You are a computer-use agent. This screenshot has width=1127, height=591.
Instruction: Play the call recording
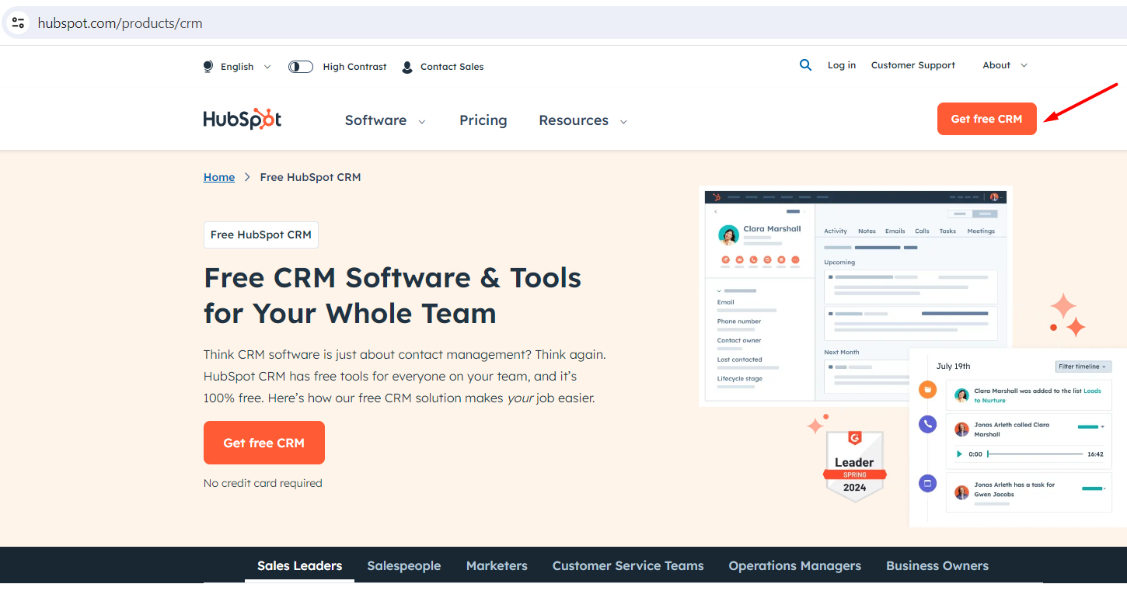[959, 454]
